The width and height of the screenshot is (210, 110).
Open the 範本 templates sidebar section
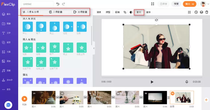[x=6, y=14]
